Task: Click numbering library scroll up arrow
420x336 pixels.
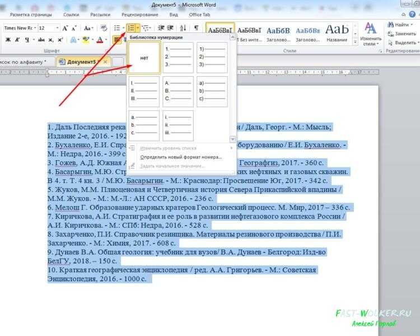Action: pos(232,38)
